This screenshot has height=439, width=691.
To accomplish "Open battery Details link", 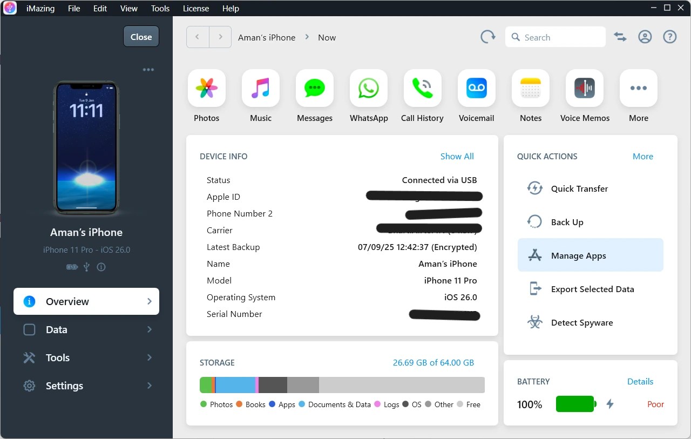I will coord(640,381).
